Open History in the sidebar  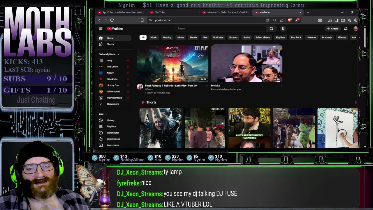(114, 120)
